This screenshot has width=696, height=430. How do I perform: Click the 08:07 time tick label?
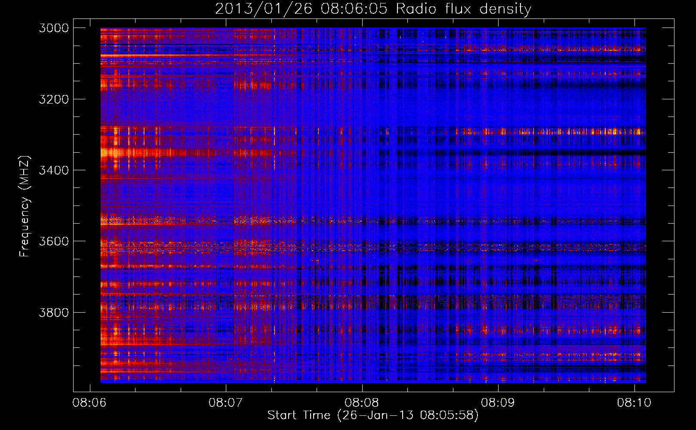point(226,402)
